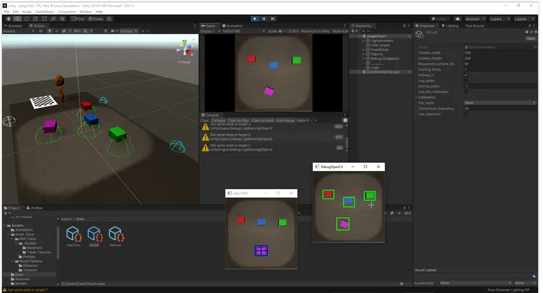Select the Move tool in toolbar
543x293 pixels.
[x=18, y=19]
